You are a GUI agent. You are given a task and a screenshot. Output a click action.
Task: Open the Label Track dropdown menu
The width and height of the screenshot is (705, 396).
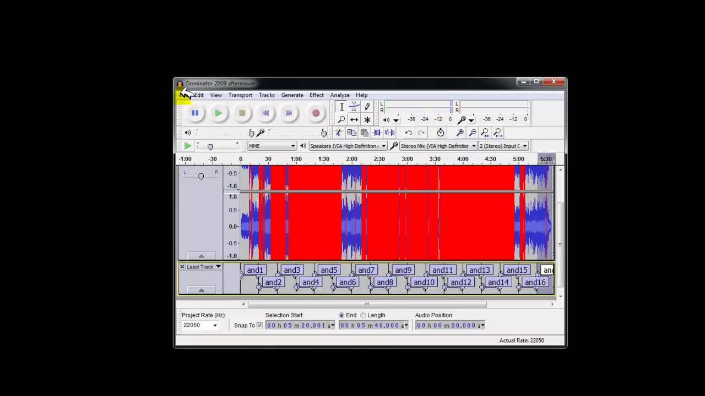pos(218,267)
